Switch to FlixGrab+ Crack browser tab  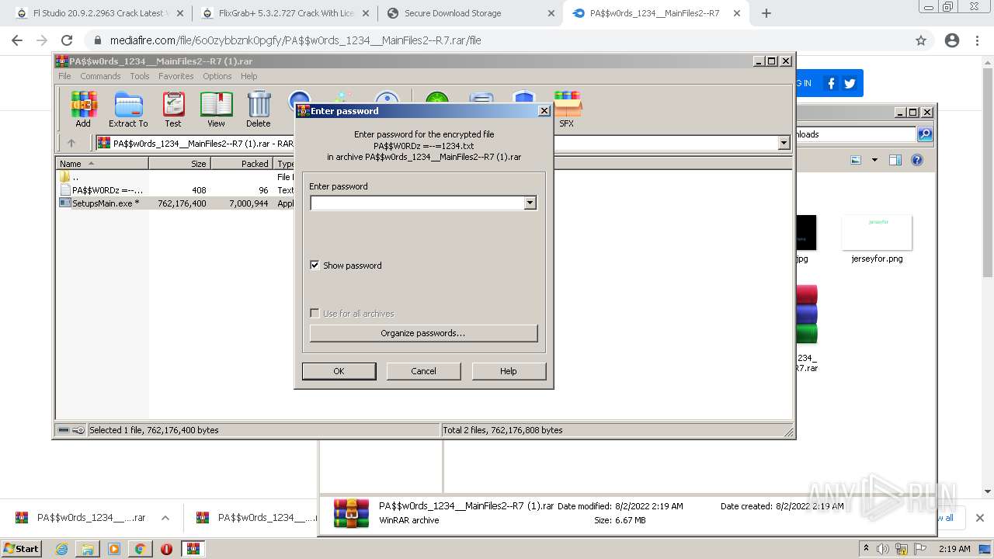coord(285,13)
